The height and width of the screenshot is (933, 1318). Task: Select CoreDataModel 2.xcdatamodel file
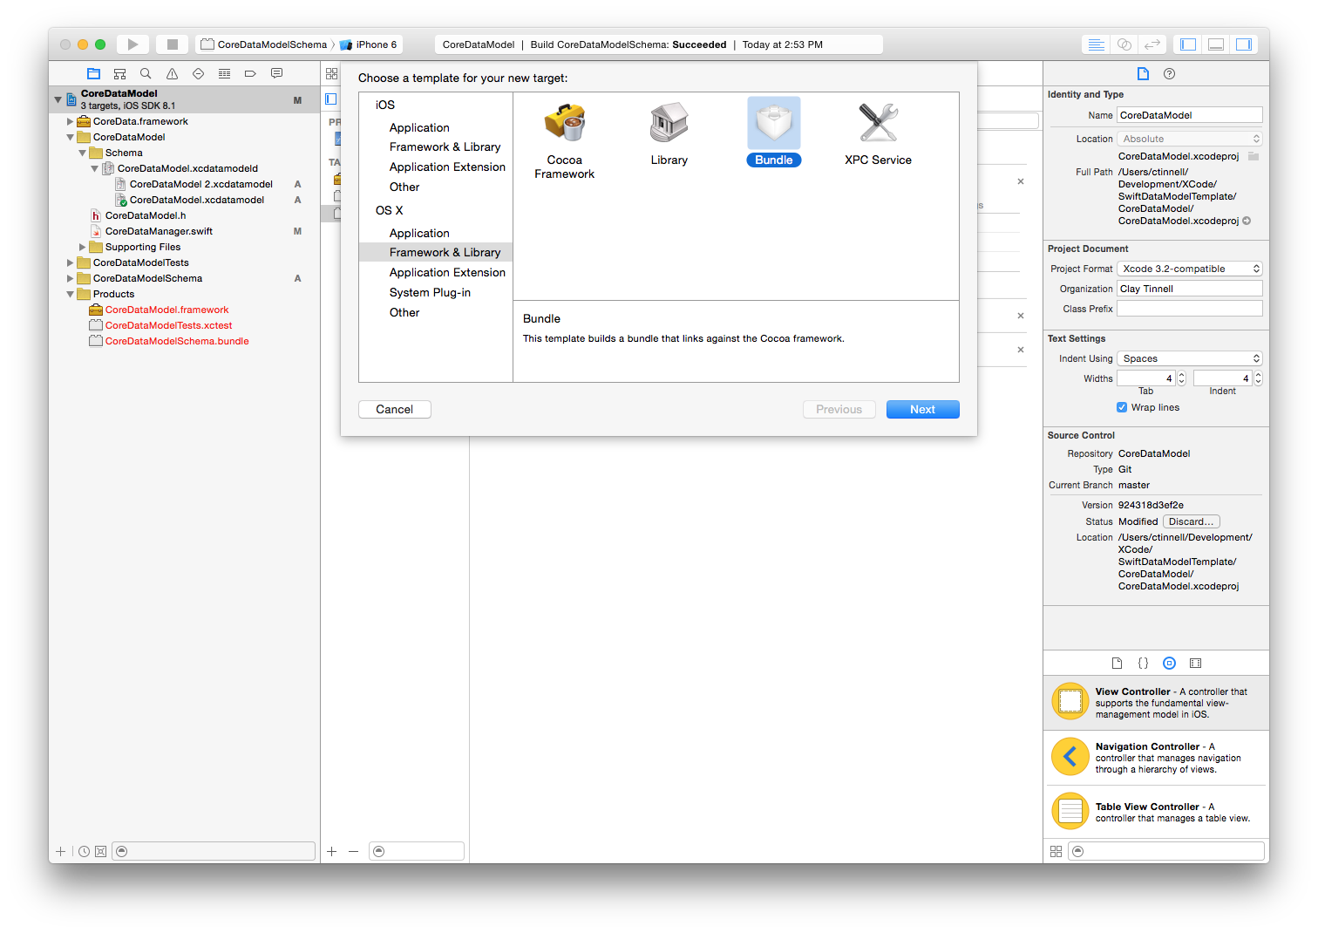(x=200, y=185)
